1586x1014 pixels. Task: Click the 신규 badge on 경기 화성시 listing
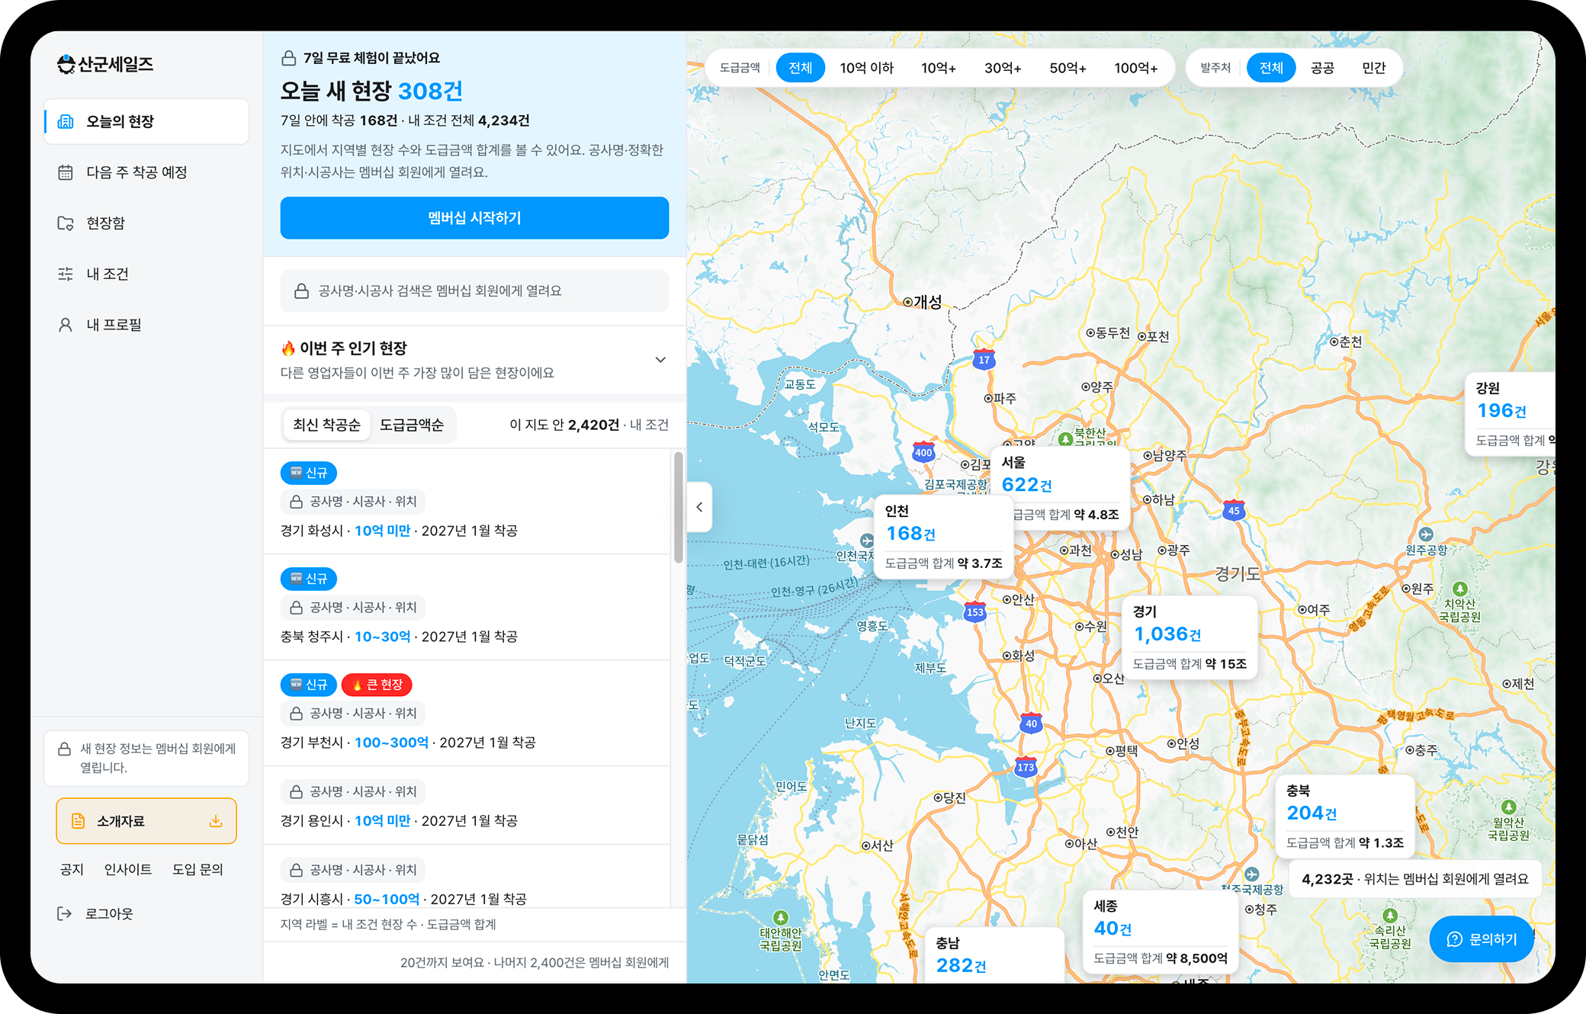click(x=309, y=473)
